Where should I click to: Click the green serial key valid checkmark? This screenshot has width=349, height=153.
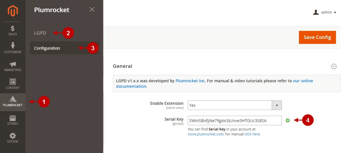[288, 120]
